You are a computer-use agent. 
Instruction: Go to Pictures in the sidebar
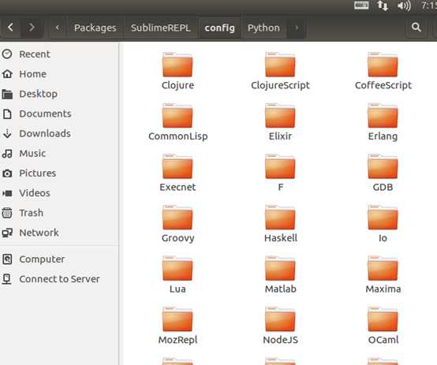(x=59, y=173)
